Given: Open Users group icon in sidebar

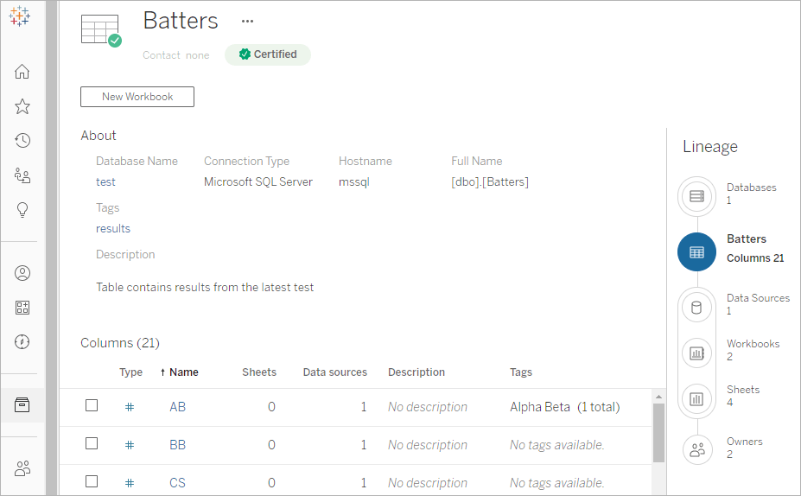Looking at the screenshot, I should tap(22, 467).
